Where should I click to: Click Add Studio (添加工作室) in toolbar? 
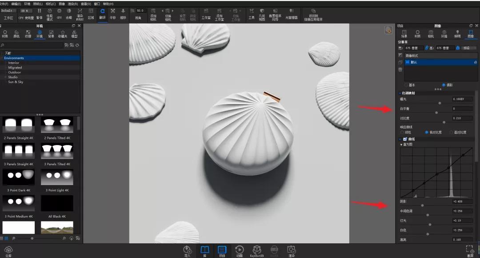click(x=219, y=15)
